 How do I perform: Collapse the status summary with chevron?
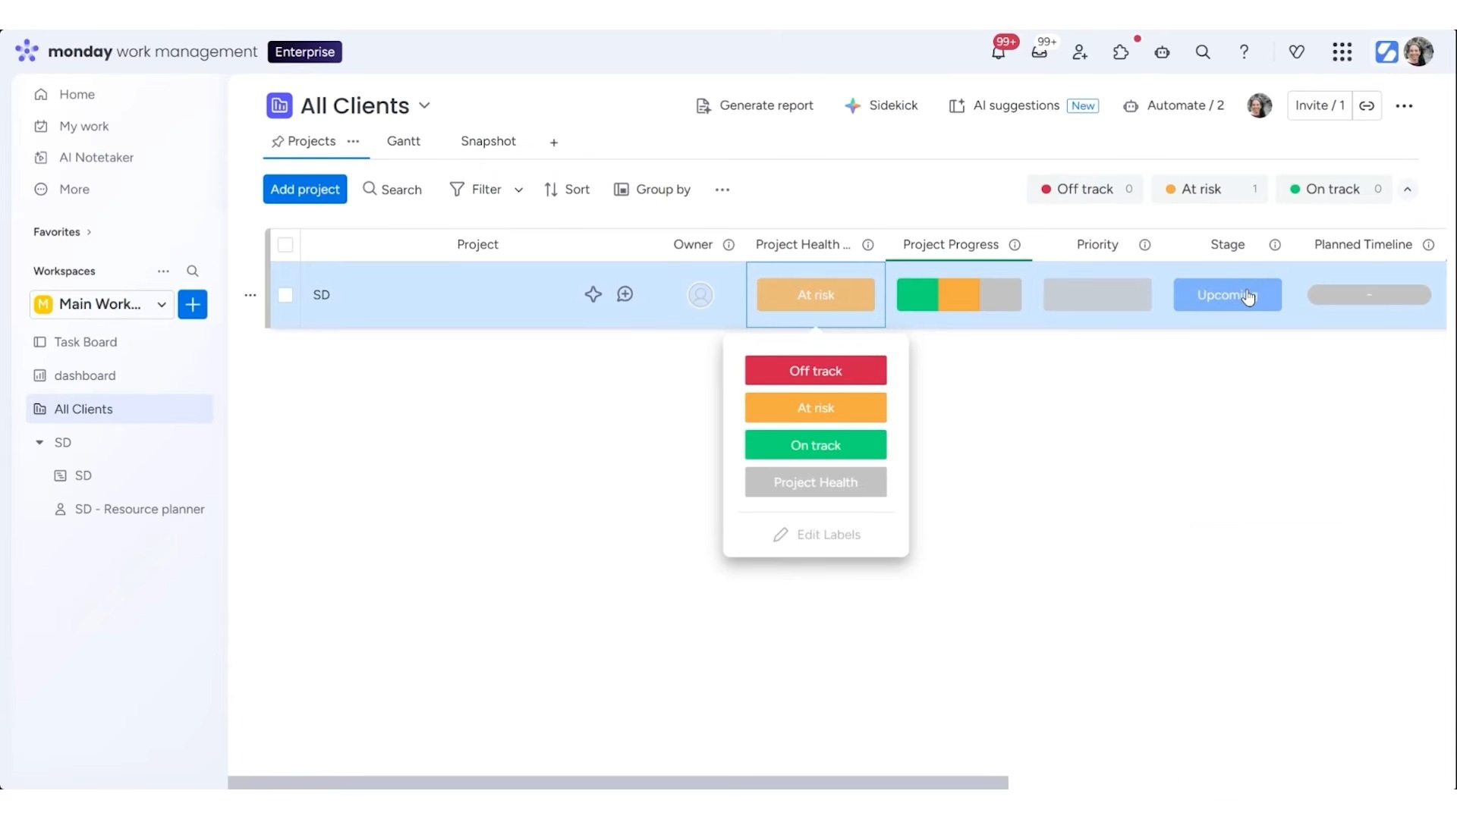click(x=1408, y=190)
